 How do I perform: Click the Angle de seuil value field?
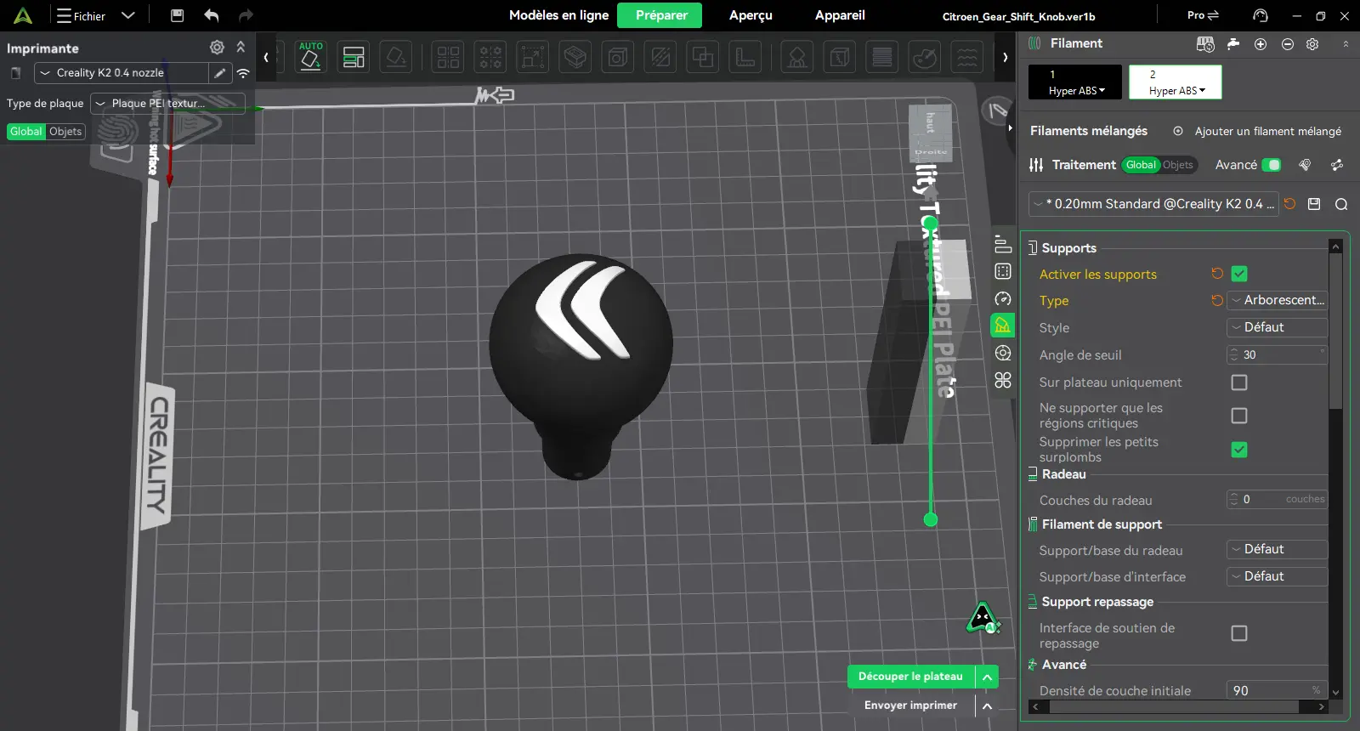(x=1277, y=354)
